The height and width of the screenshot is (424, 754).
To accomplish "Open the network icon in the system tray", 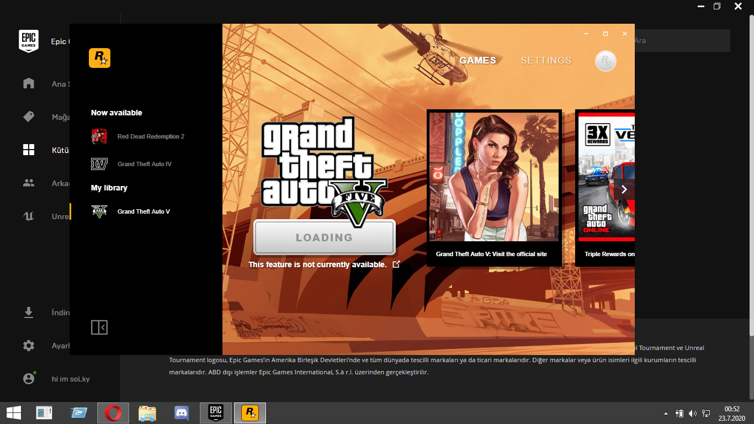I will pos(706,413).
